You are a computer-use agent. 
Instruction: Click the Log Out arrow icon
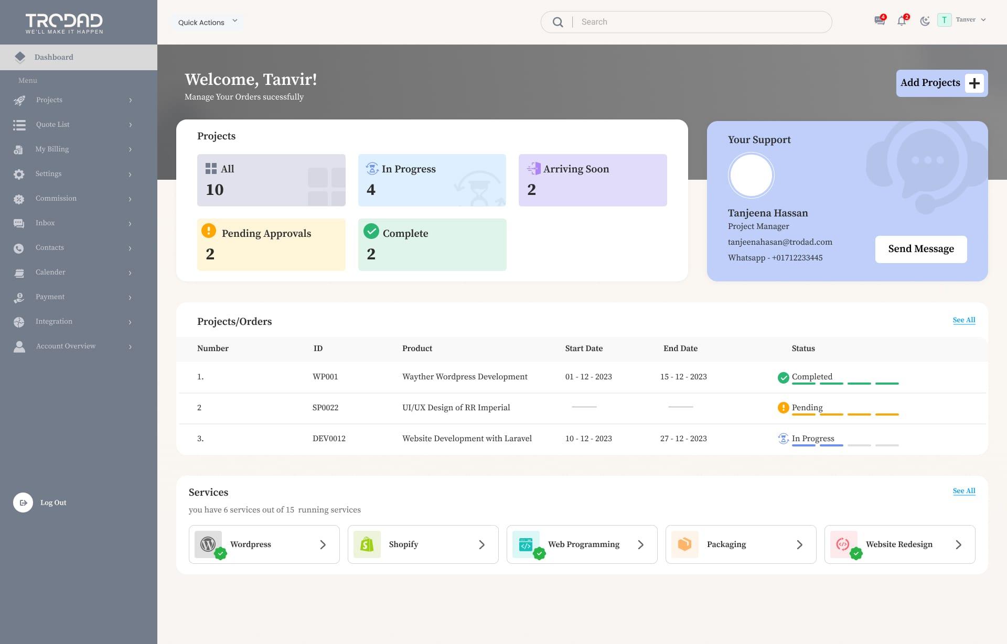click(x=23, y=503)
